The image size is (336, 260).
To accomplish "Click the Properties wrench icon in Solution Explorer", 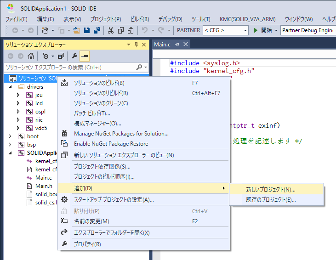I will (74, 56).
